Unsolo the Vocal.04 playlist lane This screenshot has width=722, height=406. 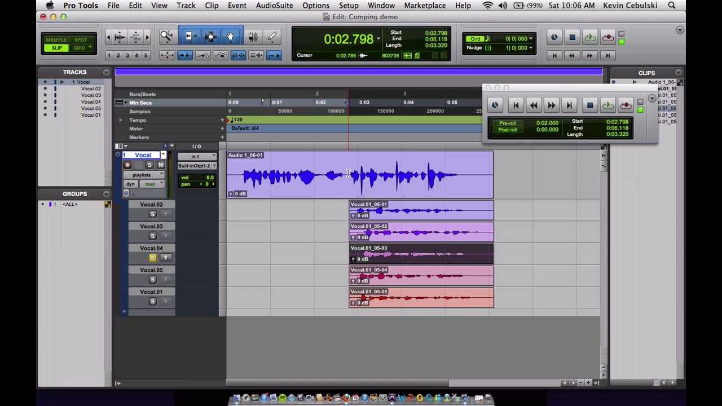coord(152,258)
